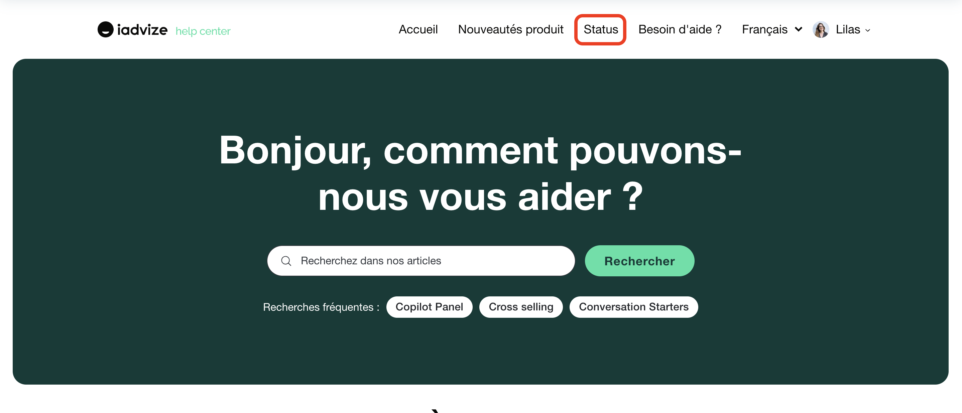The image size is (962, 413).
Task: Go to the Accueil menu item
Action: click(x=418, y=29)
